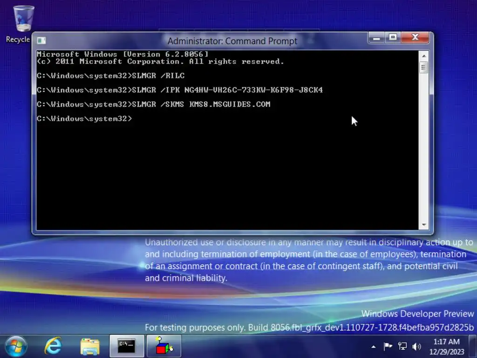Open the volume speaker tray icon
The width and height of the screenshot is (477, 358).
[416, 346]
